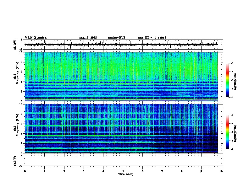This screenshot has height=192, width=249.
Task: Click the flat ch.3 signal line panel
Action: click(x=124, y=161)
